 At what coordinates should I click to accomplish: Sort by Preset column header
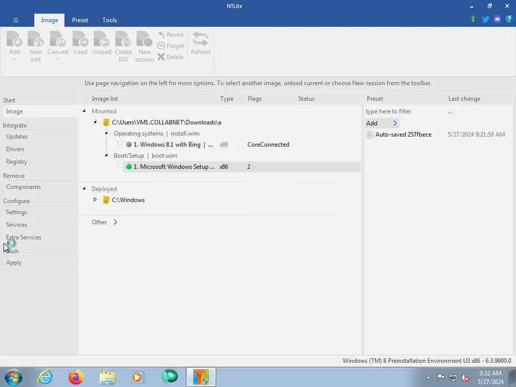[x=375, y=99]
